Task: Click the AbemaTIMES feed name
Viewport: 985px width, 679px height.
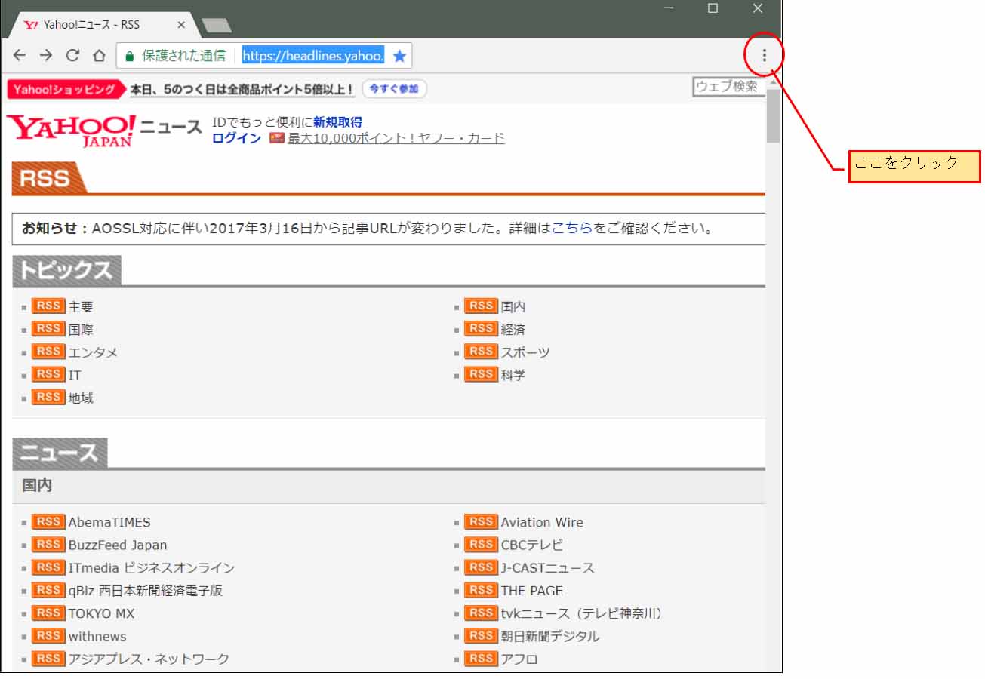Action: point(109,522)
